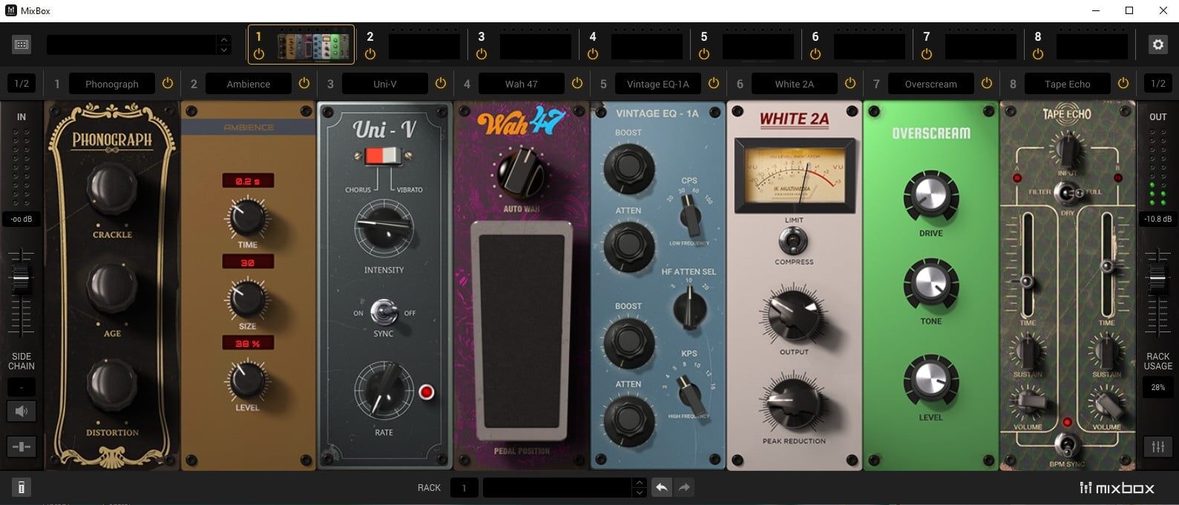
Task: Click the input 1/2 channel button
Action: pyautogui.click(x=22, y=84)
